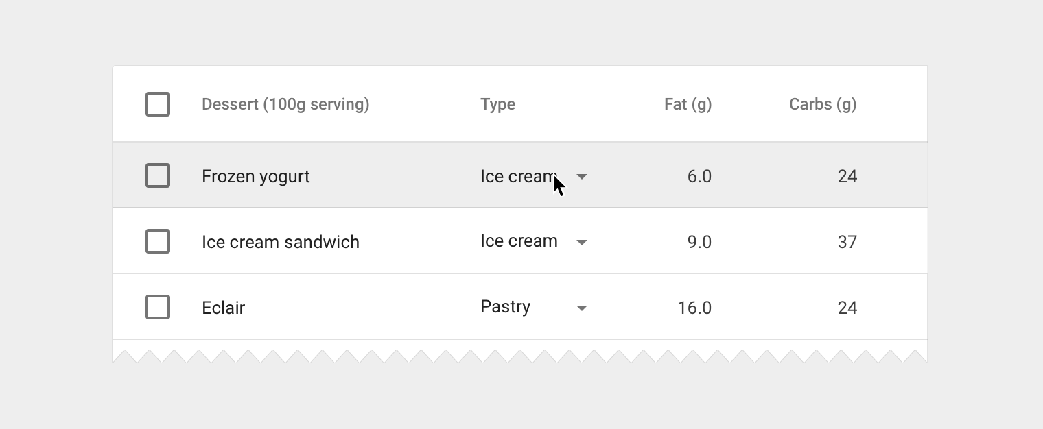Sort by the Dessert (100g serving) column header
This screenshot has height=429, width=1043.
pos(285,104)
